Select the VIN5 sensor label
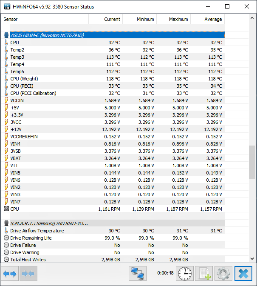257x286 pixels. pos(15,173)
